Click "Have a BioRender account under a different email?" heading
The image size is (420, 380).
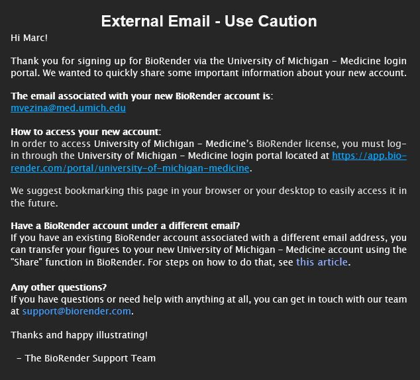[x=125, y=226]
